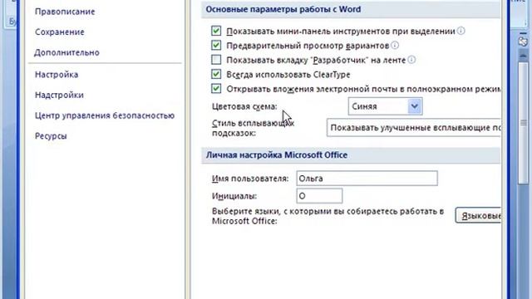
Task: Click the Личная настройка Microsoft Office heading
Action: tap(277, 155)
